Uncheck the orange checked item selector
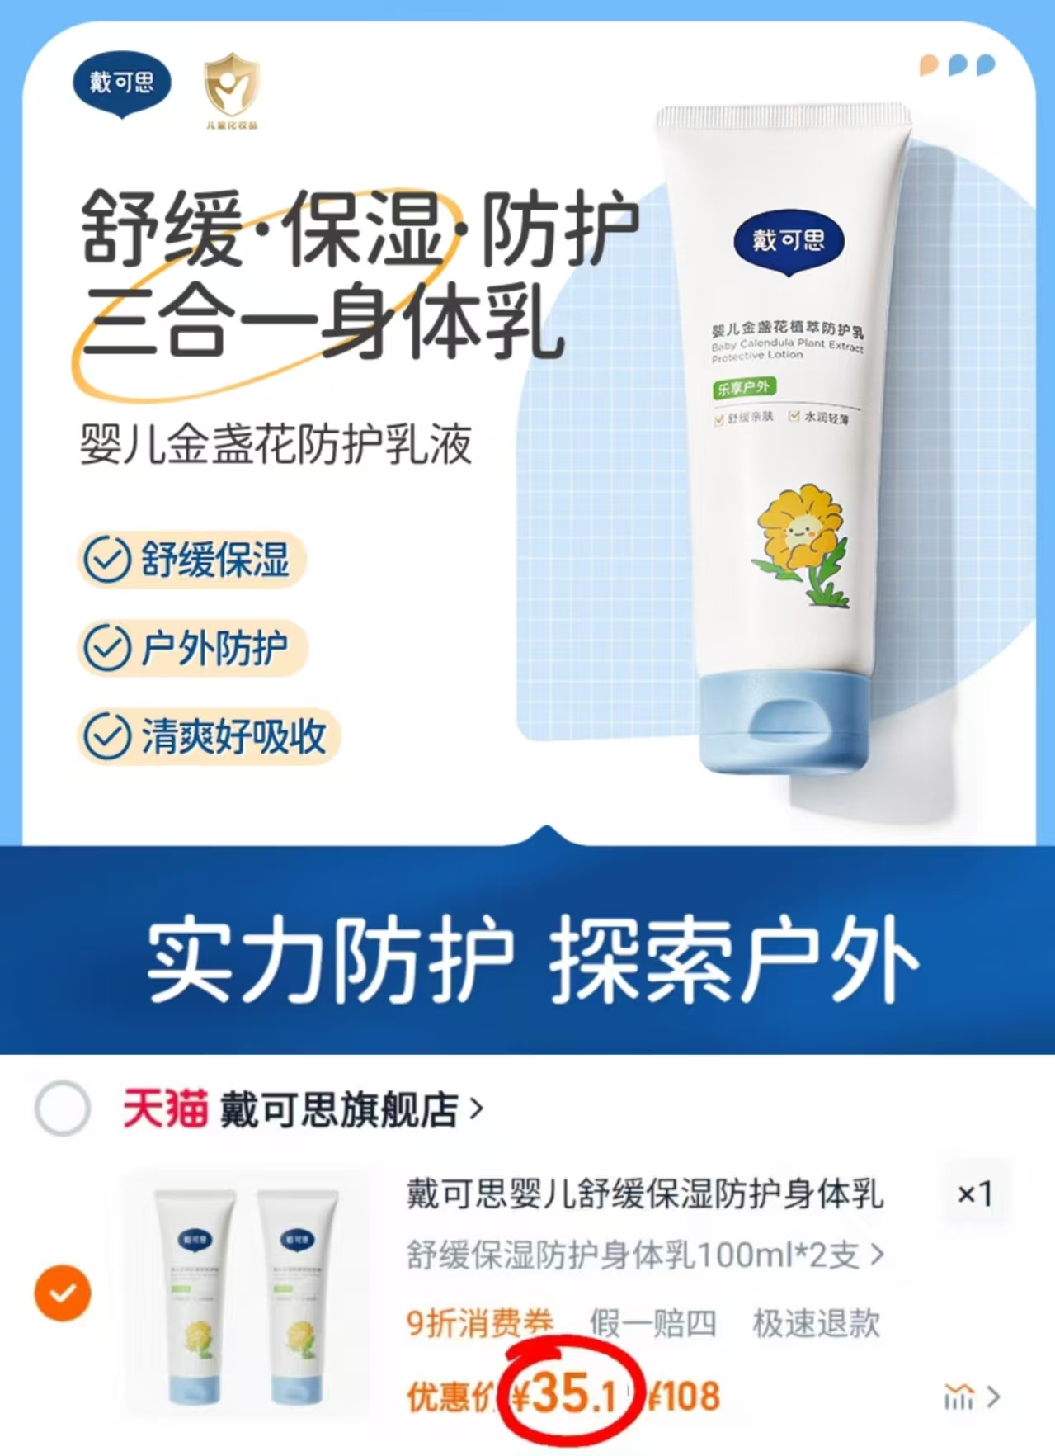1055x1456 pixels. [63, 1293]
